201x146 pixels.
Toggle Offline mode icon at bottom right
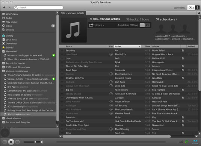(x=195, y=142)
